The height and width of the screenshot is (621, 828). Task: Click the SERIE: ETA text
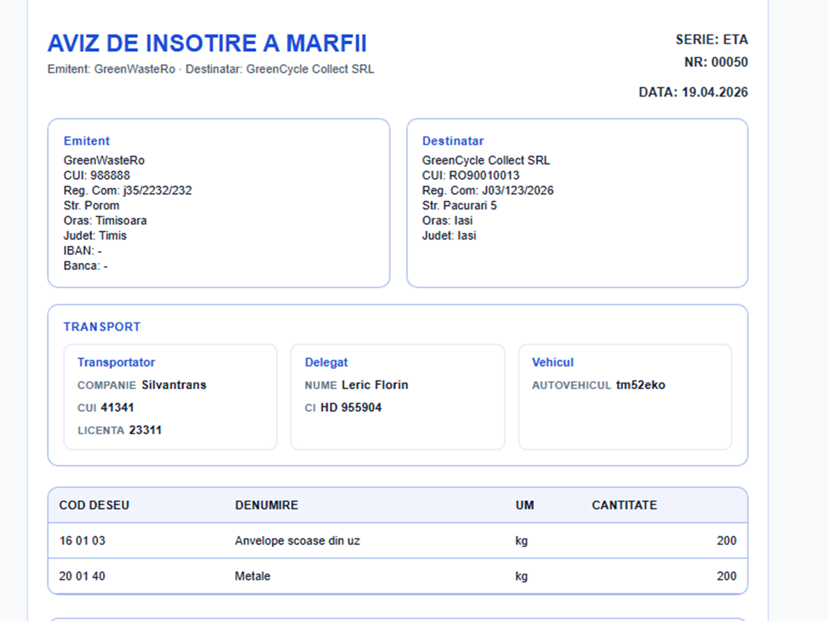click(x=711, y=39)
